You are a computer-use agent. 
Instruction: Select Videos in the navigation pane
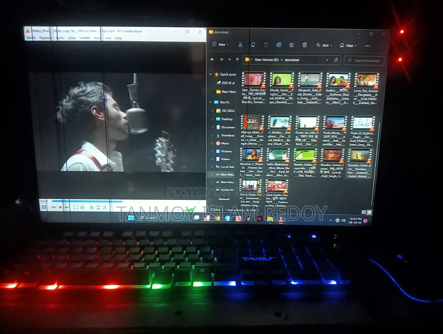223,159
